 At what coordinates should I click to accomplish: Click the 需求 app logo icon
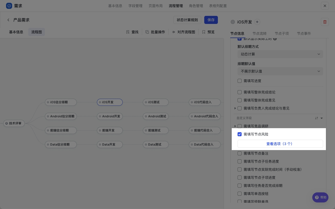click(9, 6)
